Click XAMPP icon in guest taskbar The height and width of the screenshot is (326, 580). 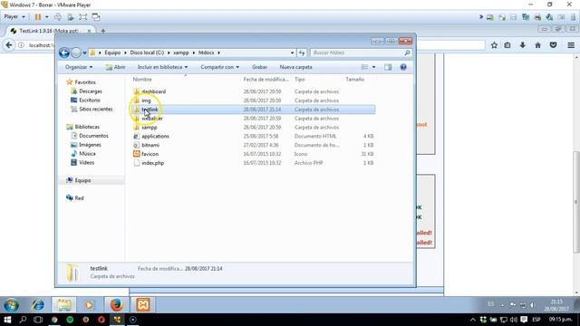pyautogui.click(x=143, y=305)
